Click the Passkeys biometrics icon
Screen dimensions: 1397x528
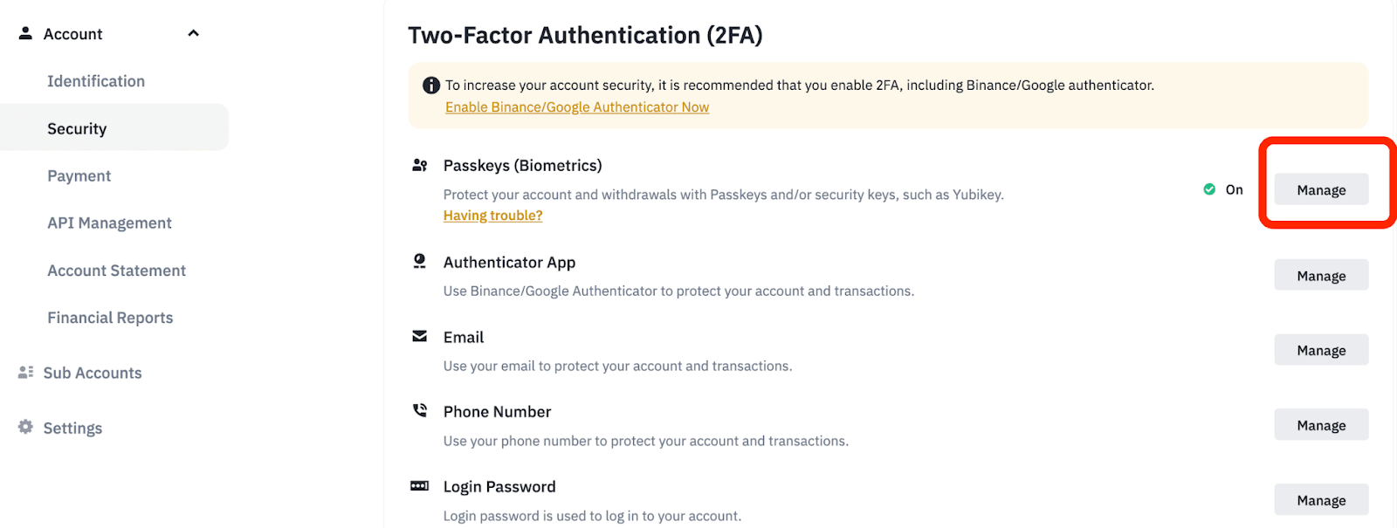(x=420, y=165)
